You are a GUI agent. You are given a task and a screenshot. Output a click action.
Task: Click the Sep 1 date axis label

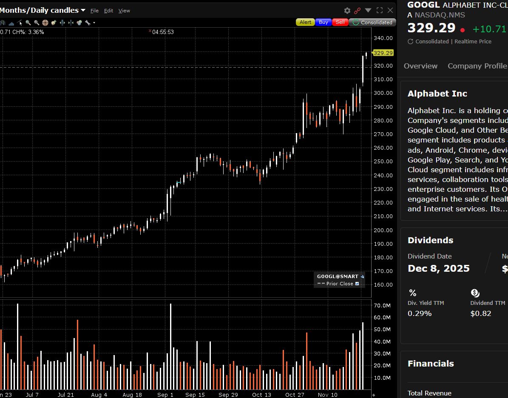click(x=165, y=395)
